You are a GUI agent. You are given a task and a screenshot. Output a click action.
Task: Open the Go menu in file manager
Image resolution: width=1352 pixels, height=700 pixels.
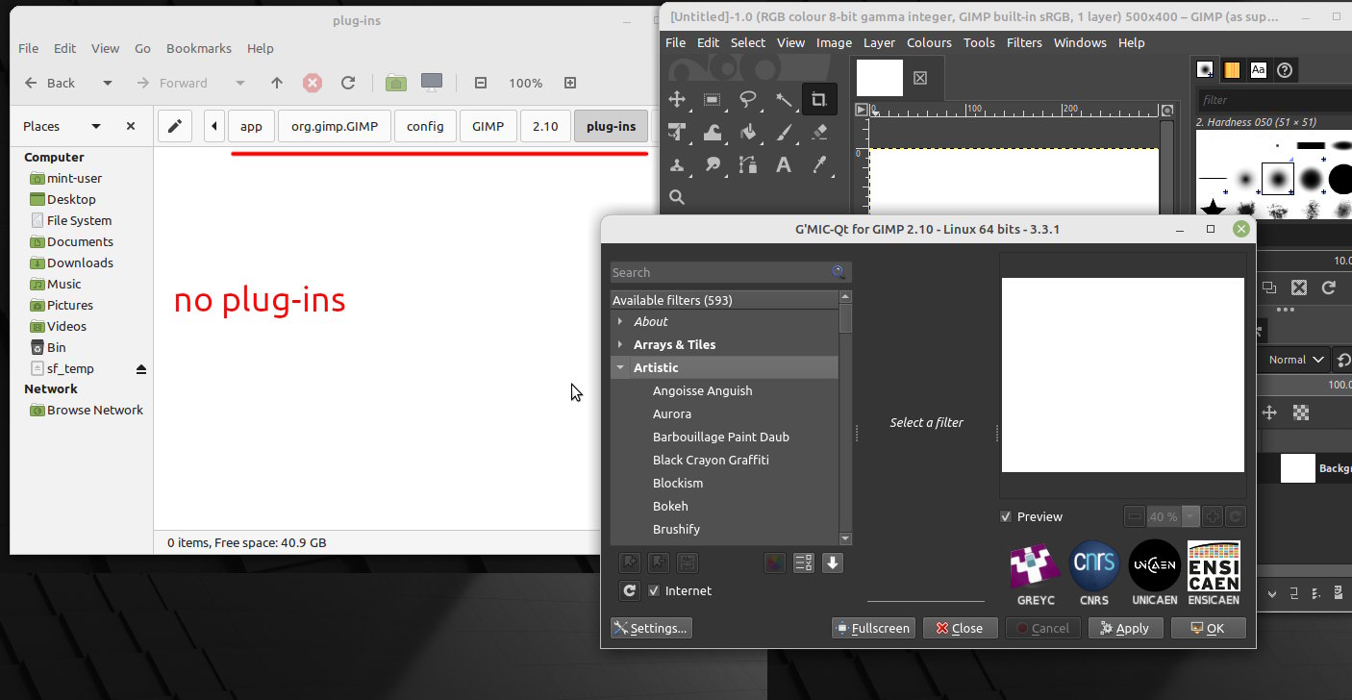tap(142, 48)
